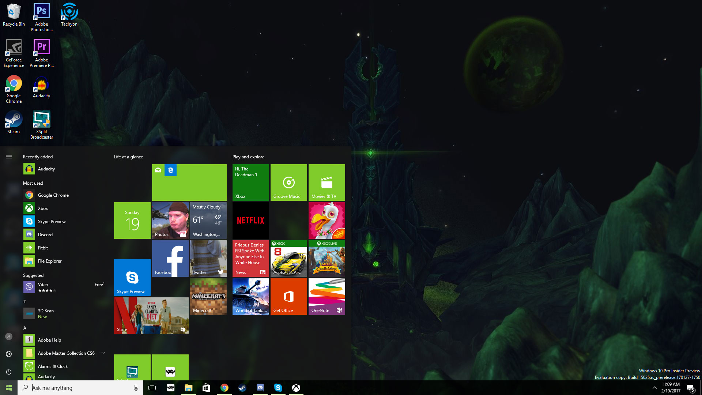Click the A letter group header
Image resolution: width=702 pixels, height=395 pixels.
click(25, 328)
